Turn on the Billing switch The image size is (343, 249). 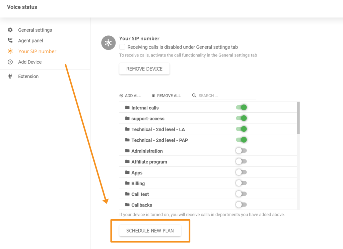(241, 183)
